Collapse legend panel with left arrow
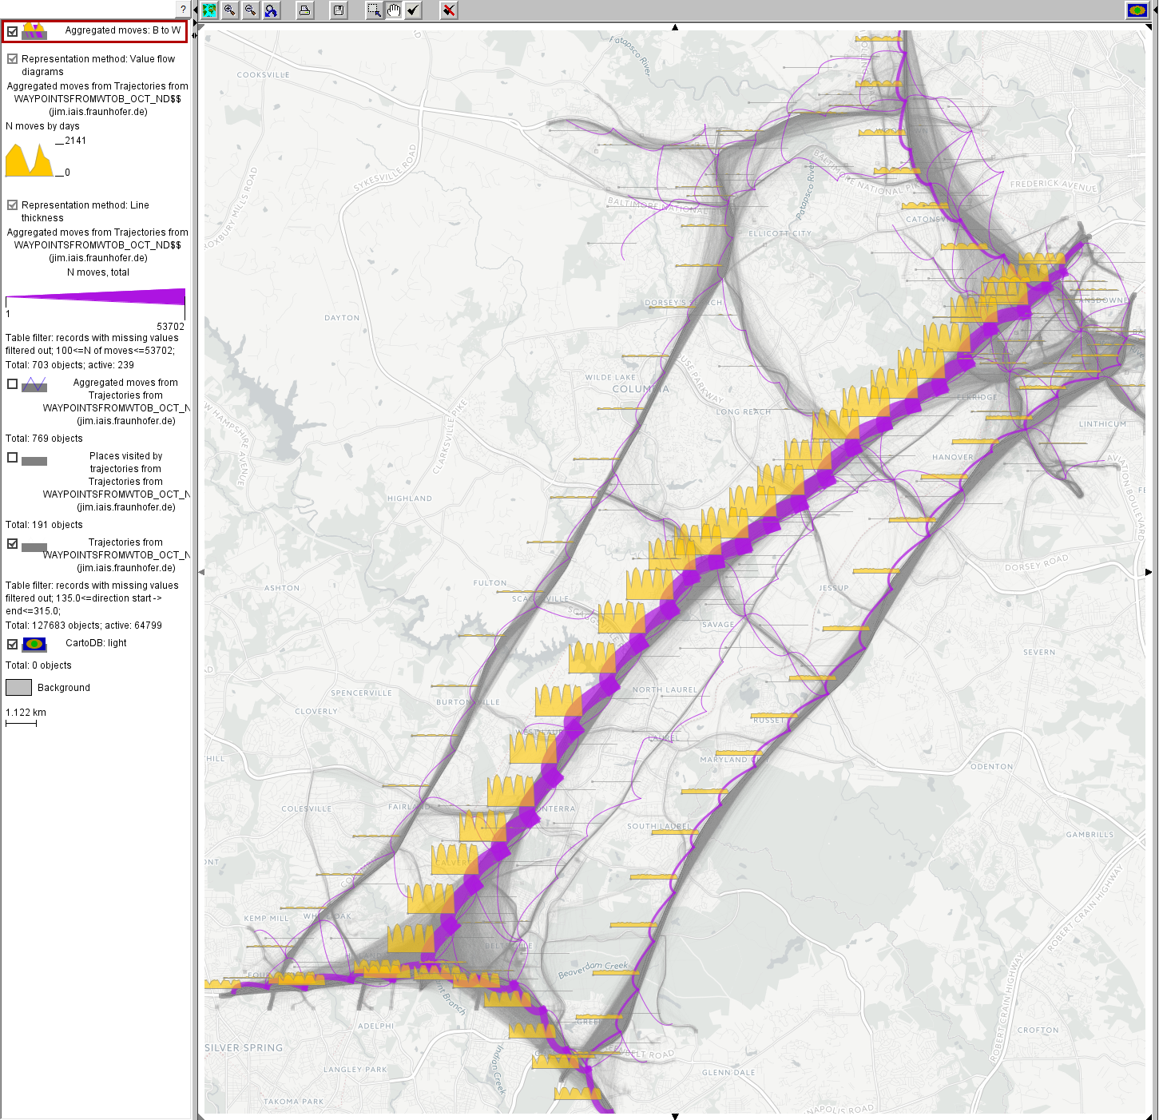The width and height of the screenshot is (1159, 1120). [x=195, y=10]
